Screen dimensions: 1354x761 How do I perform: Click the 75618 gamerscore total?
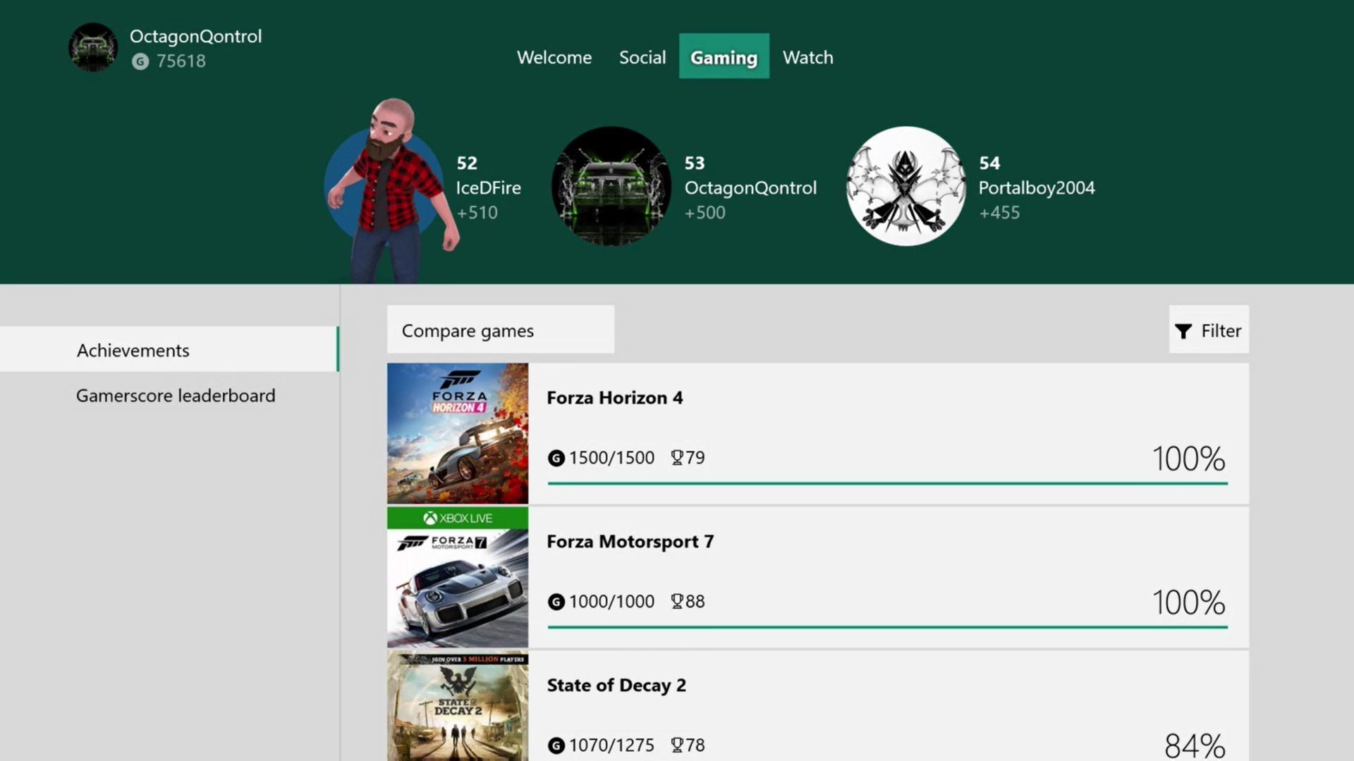pyautogui.click(x=181, y=61)
